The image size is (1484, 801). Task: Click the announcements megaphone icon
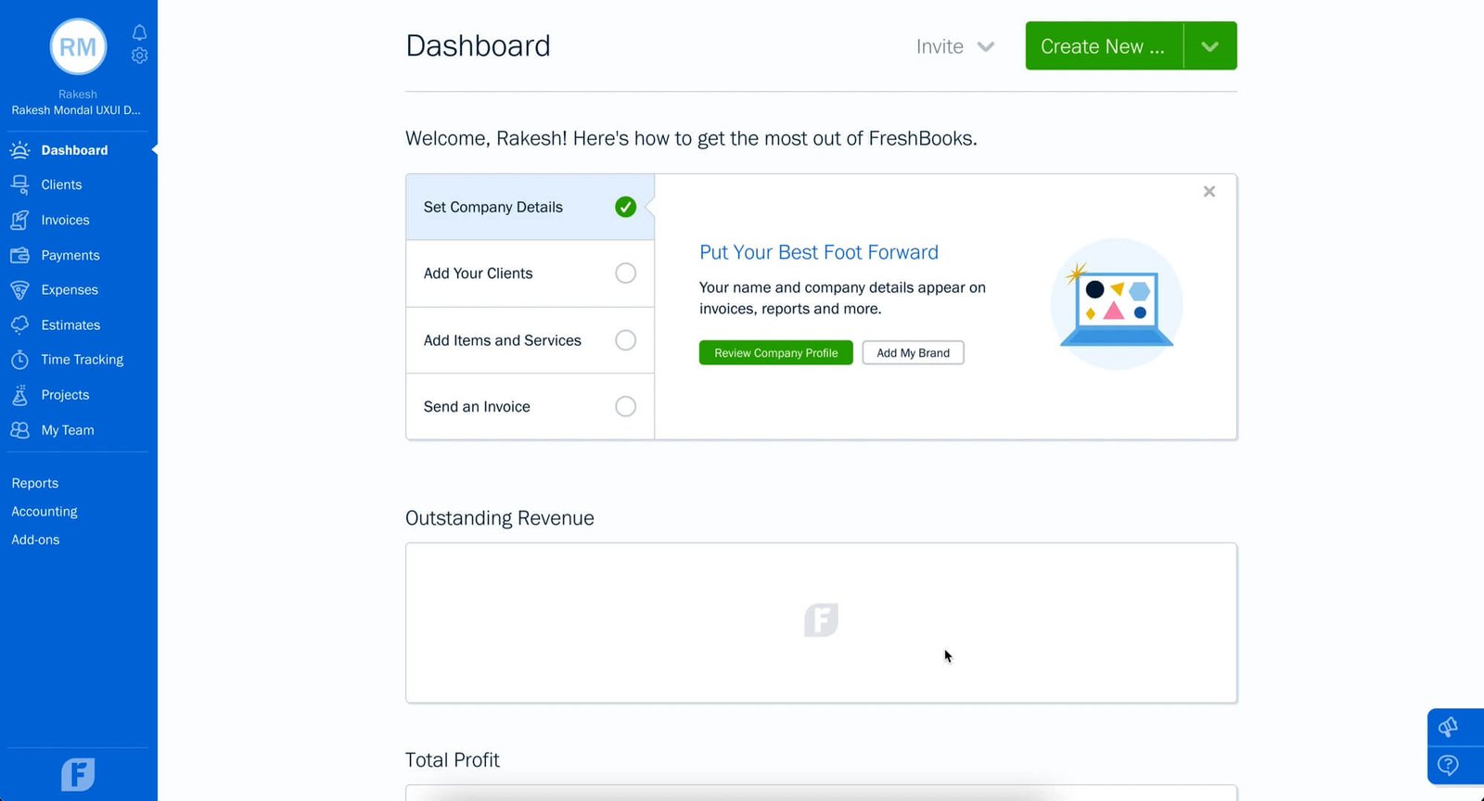pos(1448,727)
